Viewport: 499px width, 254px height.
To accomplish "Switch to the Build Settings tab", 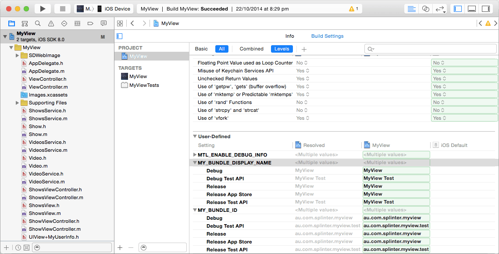I will point(327,36).
